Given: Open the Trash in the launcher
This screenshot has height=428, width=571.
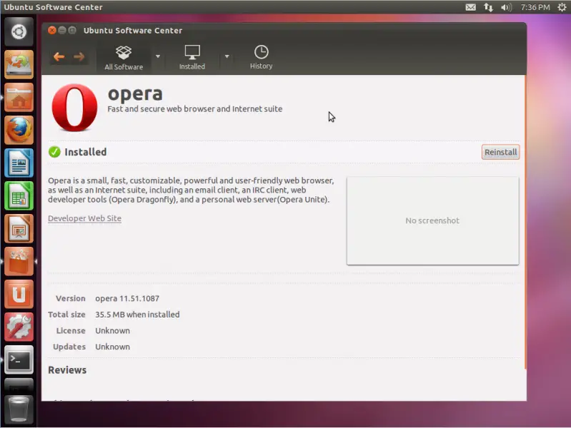Looking at the screenshot, I should 18,410.
